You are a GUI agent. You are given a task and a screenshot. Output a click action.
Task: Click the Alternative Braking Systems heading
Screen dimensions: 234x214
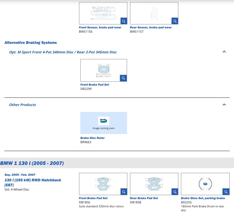tap(31, 43)
